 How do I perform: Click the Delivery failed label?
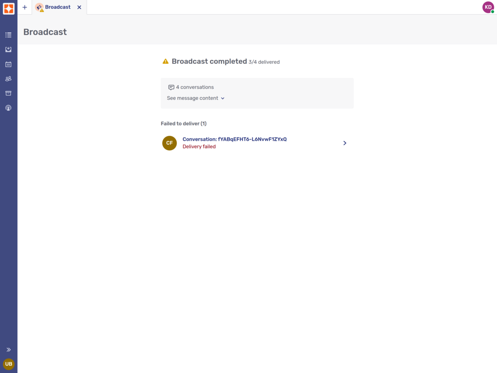199,146
